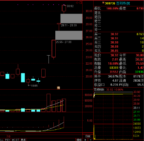Click the 买一 bid price 30.92

(x=114, y=34)
